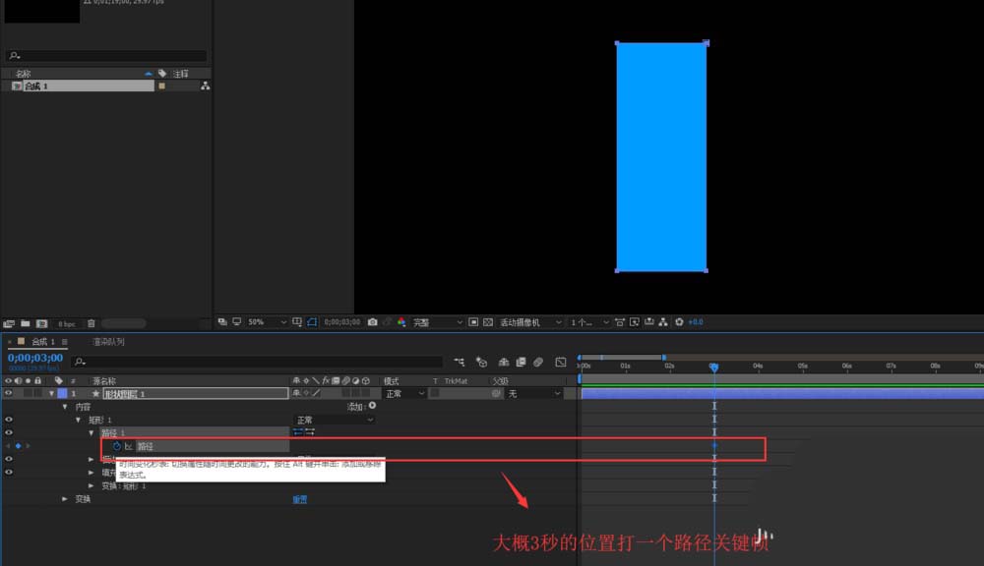Viewport: 984px width, 566px height.
Task: Toggle eye for 路径 1 group
Action: pos(8,432)
